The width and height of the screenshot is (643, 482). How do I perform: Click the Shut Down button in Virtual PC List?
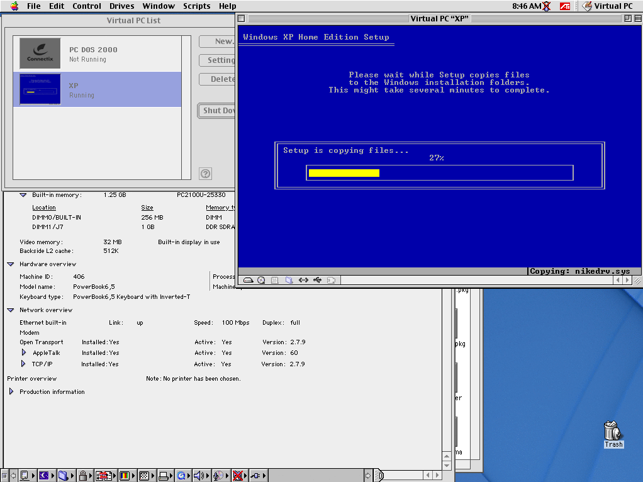coord(216,110)
